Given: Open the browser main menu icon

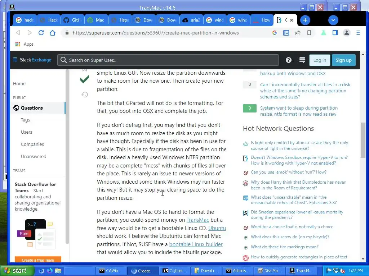Looking at the screenshot, I should (x=358, y=33).
